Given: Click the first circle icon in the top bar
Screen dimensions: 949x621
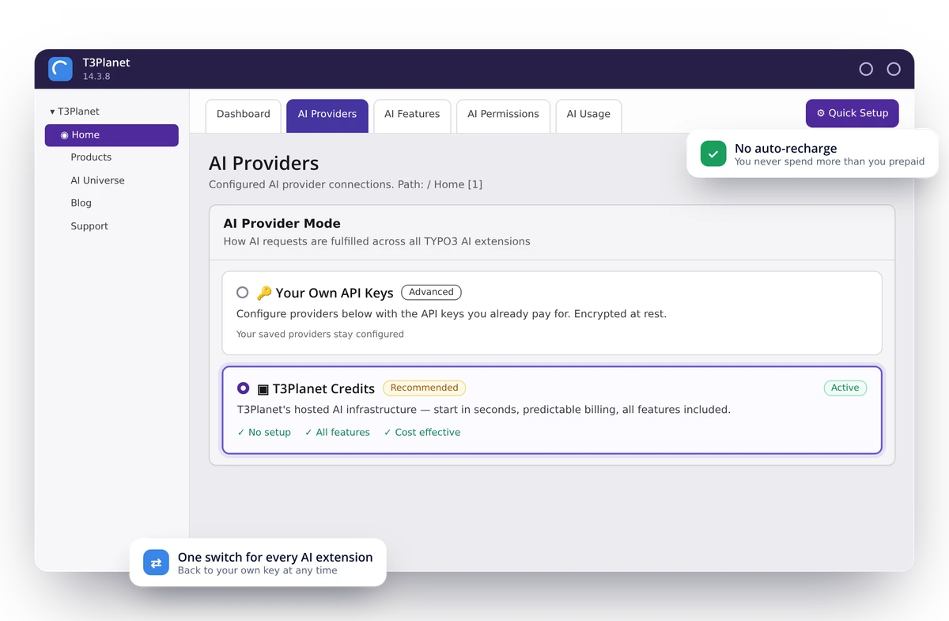Looking at the screenshot, I should 866,69.
